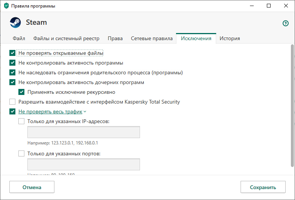Click the IP addresses input field

tap(84, 132)
